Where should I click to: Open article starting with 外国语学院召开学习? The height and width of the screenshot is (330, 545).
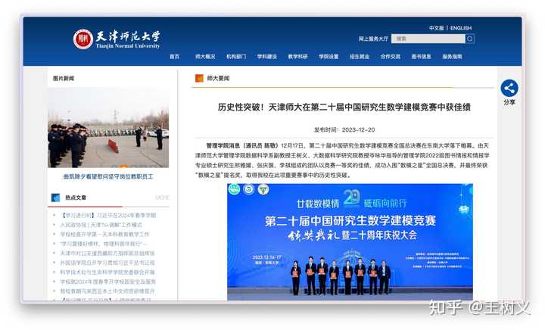coord(107,263)
